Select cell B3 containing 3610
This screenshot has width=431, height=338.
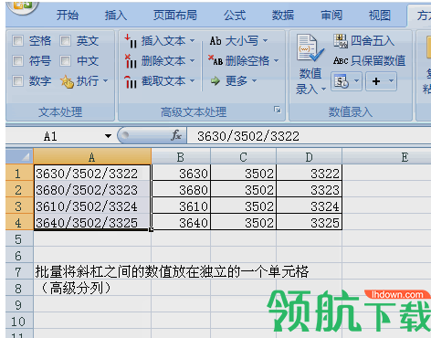(181, 206)
